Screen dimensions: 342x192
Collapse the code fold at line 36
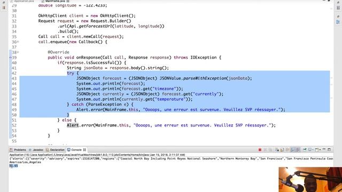click(18, 42)
